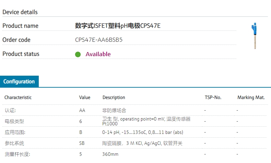Click the 非防爆场合 description text

click(x=114, y=111)
